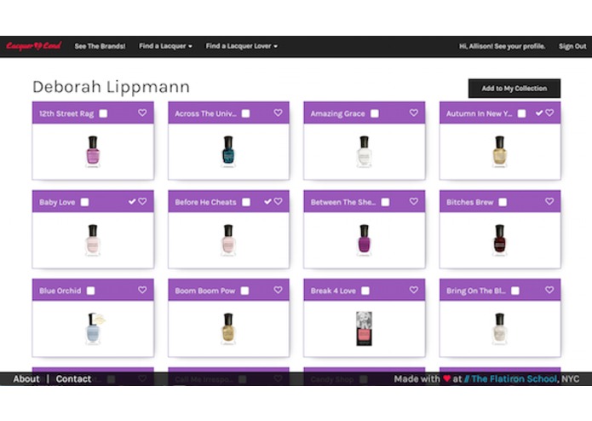Click checkmark icon on Before He Cheats card
This screenshot has height=421, width=592.
click(x=267, y=202)
